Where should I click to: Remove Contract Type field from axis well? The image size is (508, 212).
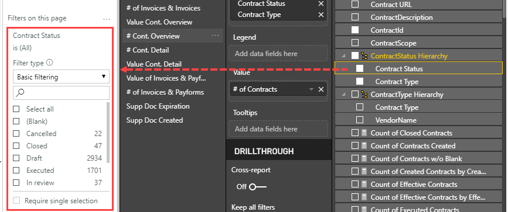[321, 15]
